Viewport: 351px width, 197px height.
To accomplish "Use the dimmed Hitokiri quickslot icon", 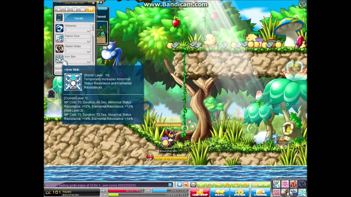I will 302,184.
